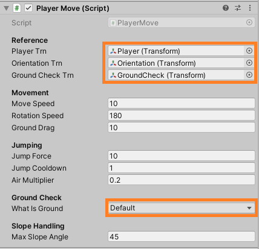This screenshot has height=249, width=259.
Task: Open the What Is Ground layer dropdown
Action: [x=182, y=208]
